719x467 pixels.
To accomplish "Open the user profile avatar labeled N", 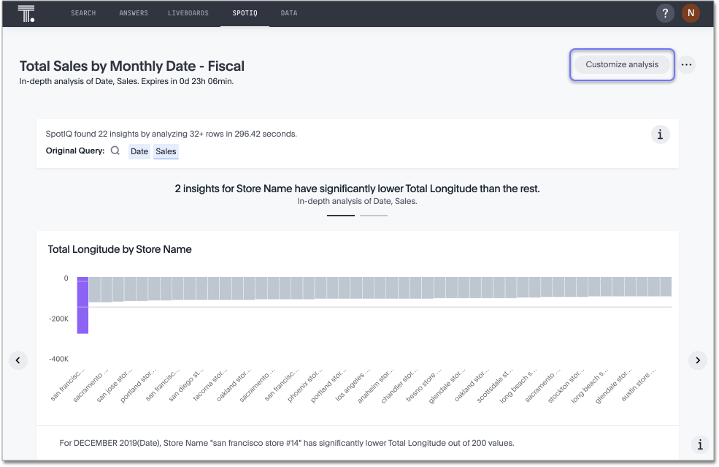I will point(691,12).
